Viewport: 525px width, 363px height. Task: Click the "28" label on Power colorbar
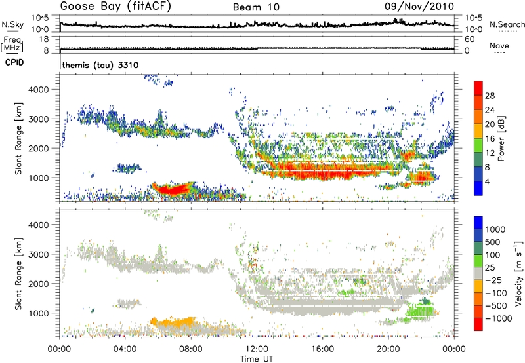(490, 96)
